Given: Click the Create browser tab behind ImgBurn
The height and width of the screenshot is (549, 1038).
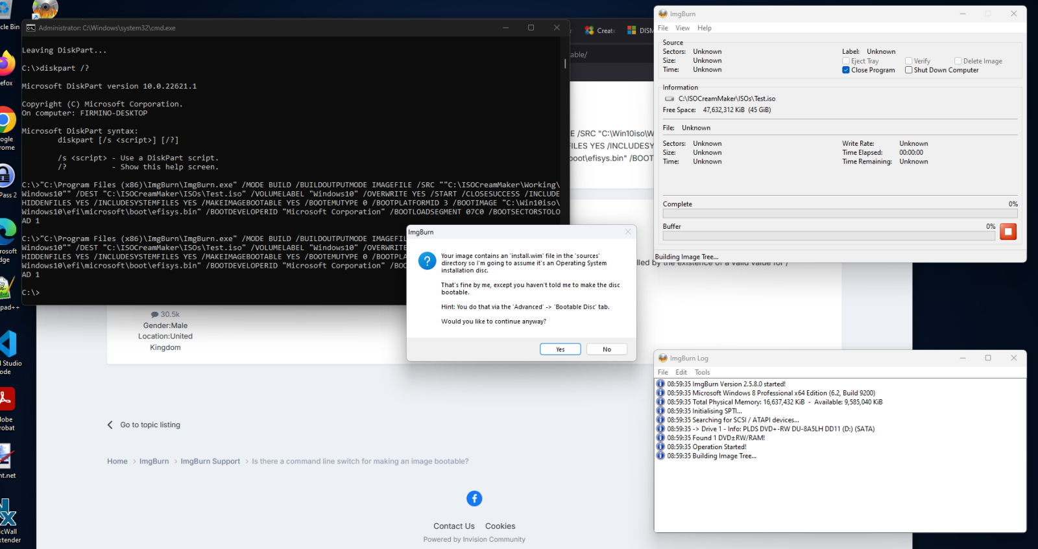Looking at the screenshot, I should 600,30.
